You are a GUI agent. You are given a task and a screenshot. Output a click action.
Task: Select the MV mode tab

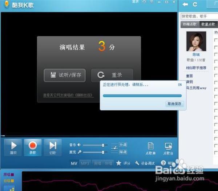coord(74,163)
